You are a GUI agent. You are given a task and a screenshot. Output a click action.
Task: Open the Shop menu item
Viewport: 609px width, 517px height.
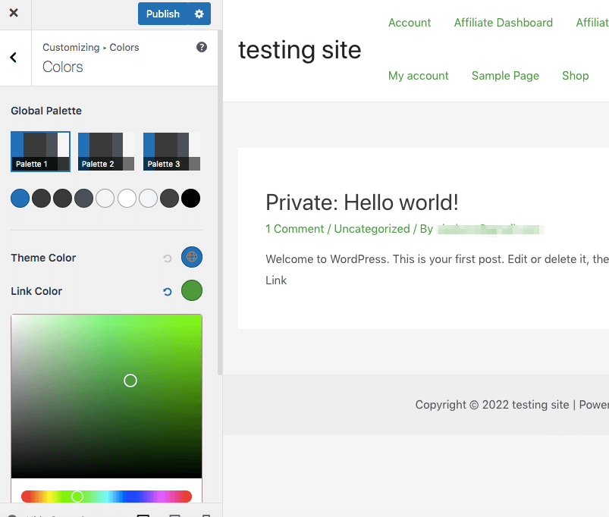[x=575, y=76]
